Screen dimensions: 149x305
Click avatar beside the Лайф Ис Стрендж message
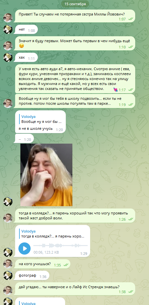tap(8, 291)
